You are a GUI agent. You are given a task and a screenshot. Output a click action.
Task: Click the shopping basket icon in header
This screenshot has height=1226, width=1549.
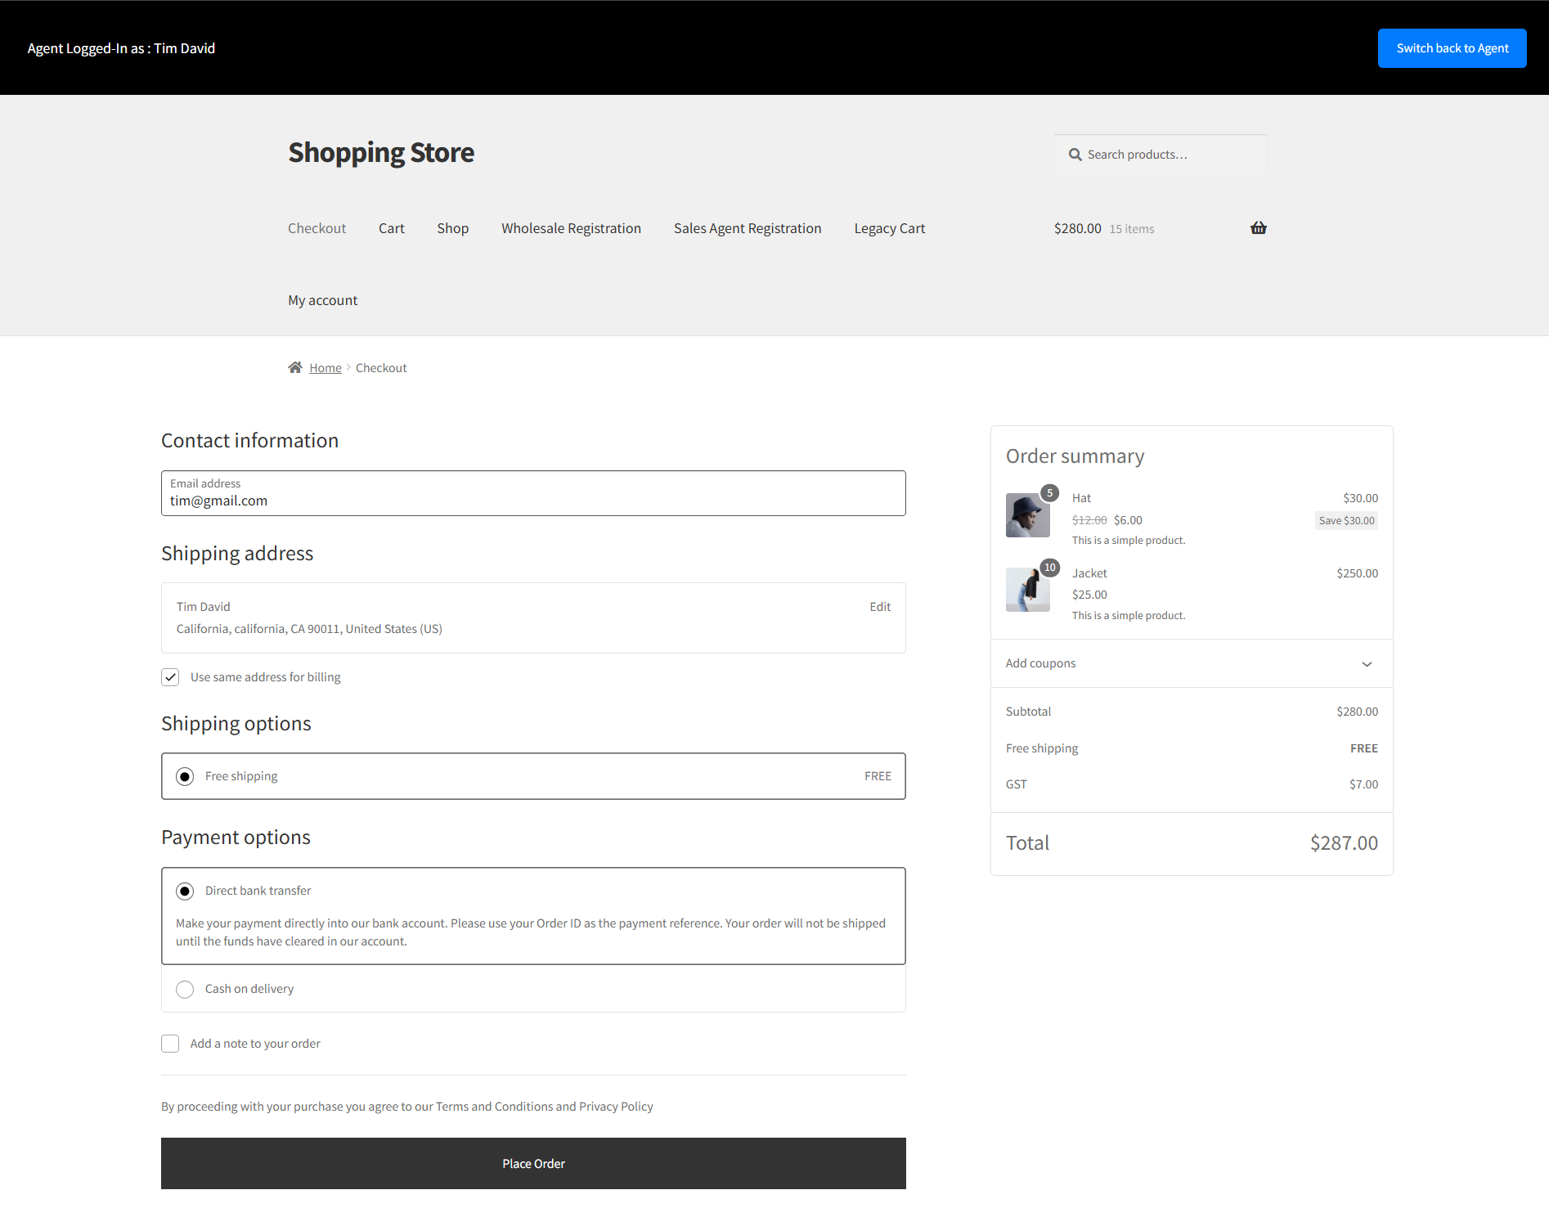pyautogui.click(x=1258, y=228)
